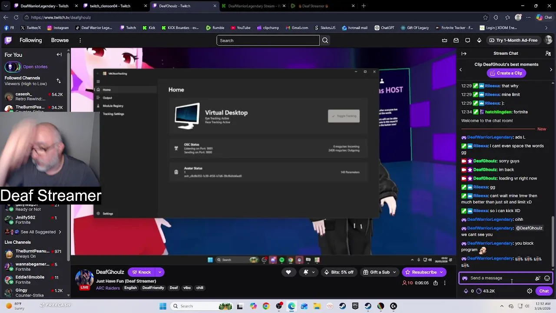556x313 pixels.
Task: Focus the Twitch search field
Action: point(268,40)
